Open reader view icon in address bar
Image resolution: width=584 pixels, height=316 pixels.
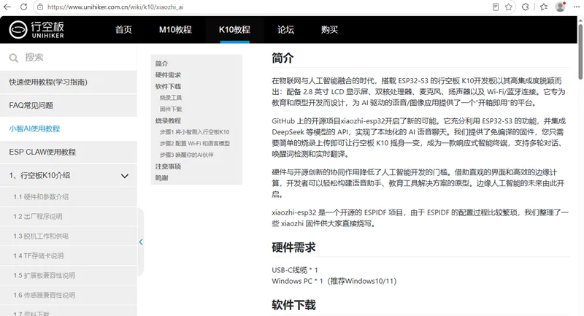pos(496,7)
